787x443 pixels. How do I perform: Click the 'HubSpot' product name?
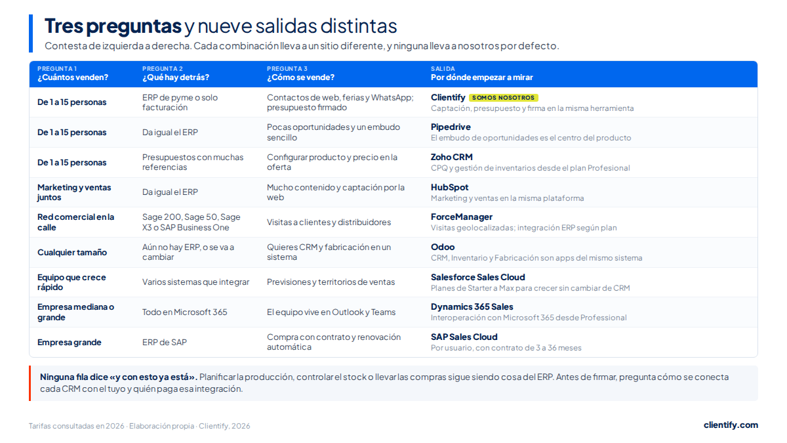pos(450,187)
